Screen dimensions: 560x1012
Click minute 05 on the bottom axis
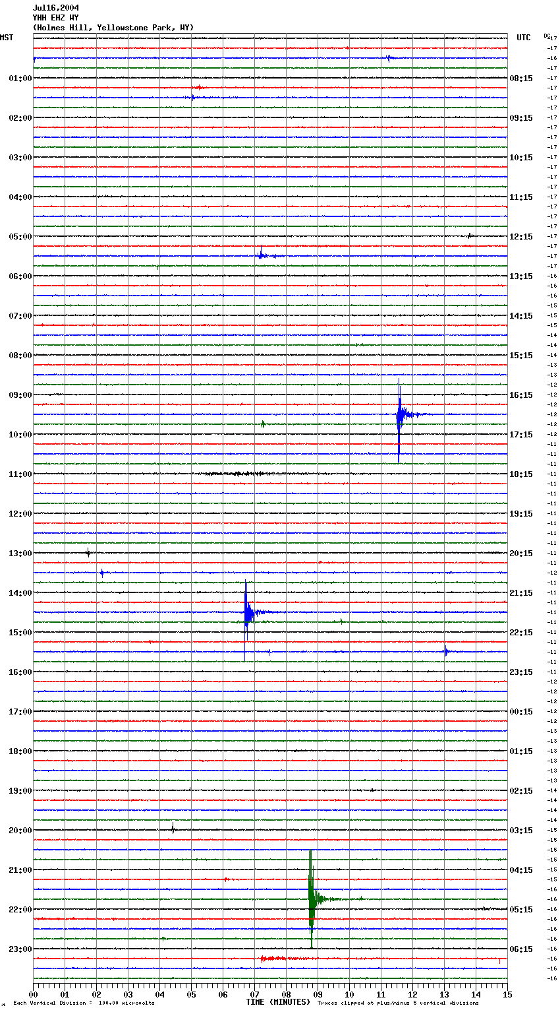click(192, 995)
